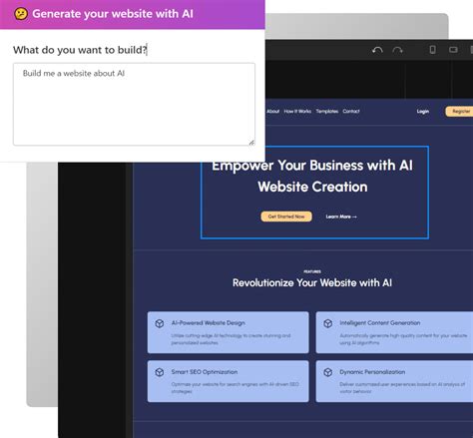Select the Dynamic Personalization card title

click(372, 372)
